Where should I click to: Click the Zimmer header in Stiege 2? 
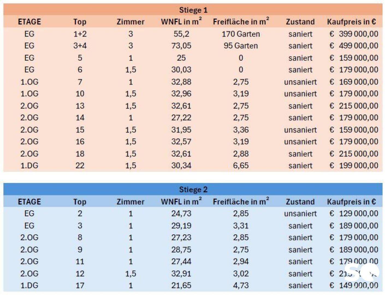pyautogui.click(x=130, y=202)
